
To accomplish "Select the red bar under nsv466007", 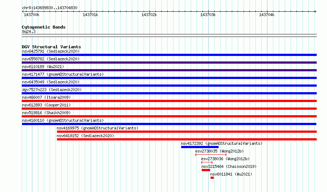I will pyautogui.click(x=169, y=101).
